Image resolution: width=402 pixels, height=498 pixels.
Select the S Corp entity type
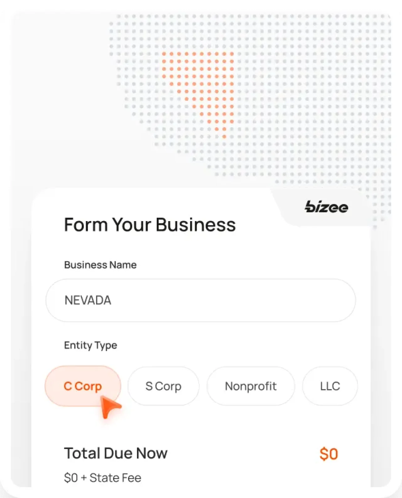point(163,386)
